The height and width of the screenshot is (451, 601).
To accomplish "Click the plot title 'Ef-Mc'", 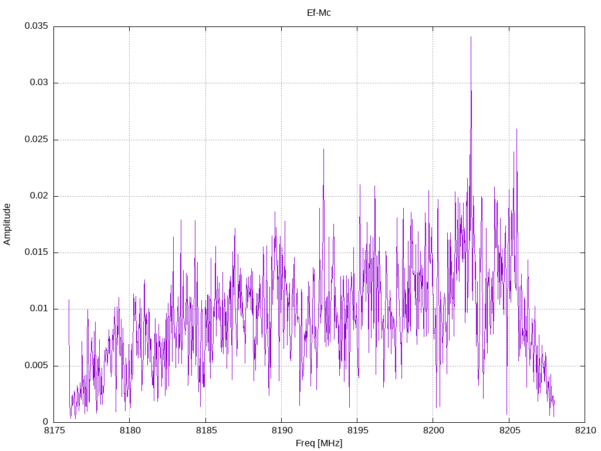I will pos(319,13).
